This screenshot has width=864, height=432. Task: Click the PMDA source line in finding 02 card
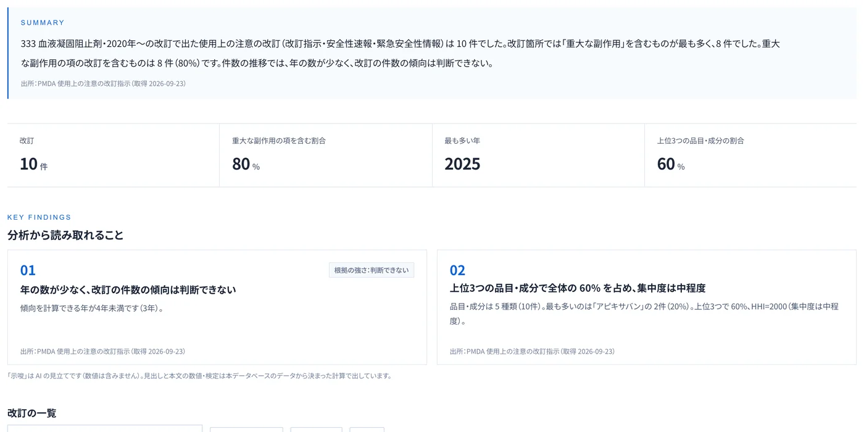(x=532, y=351)
